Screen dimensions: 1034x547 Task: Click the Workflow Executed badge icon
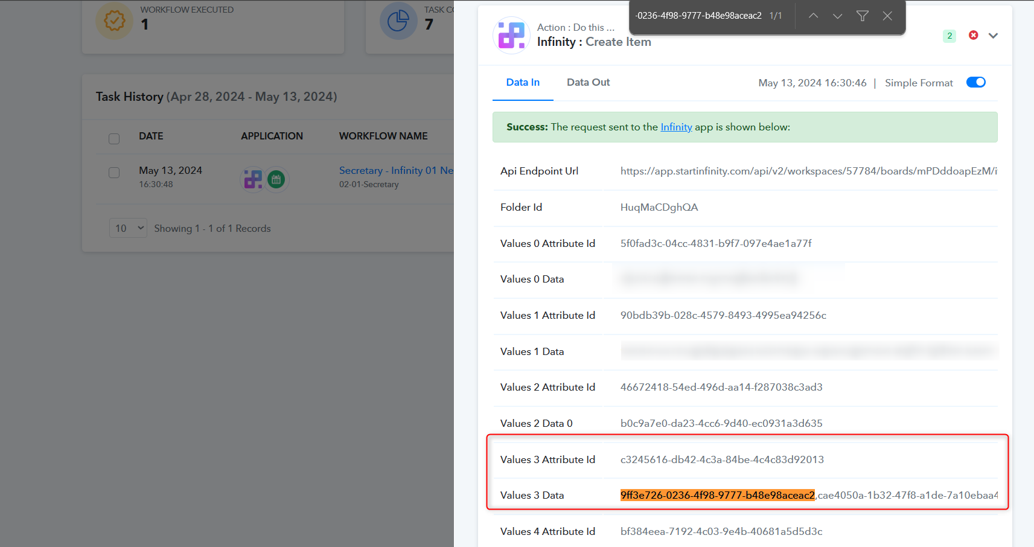tap(115, 21)
